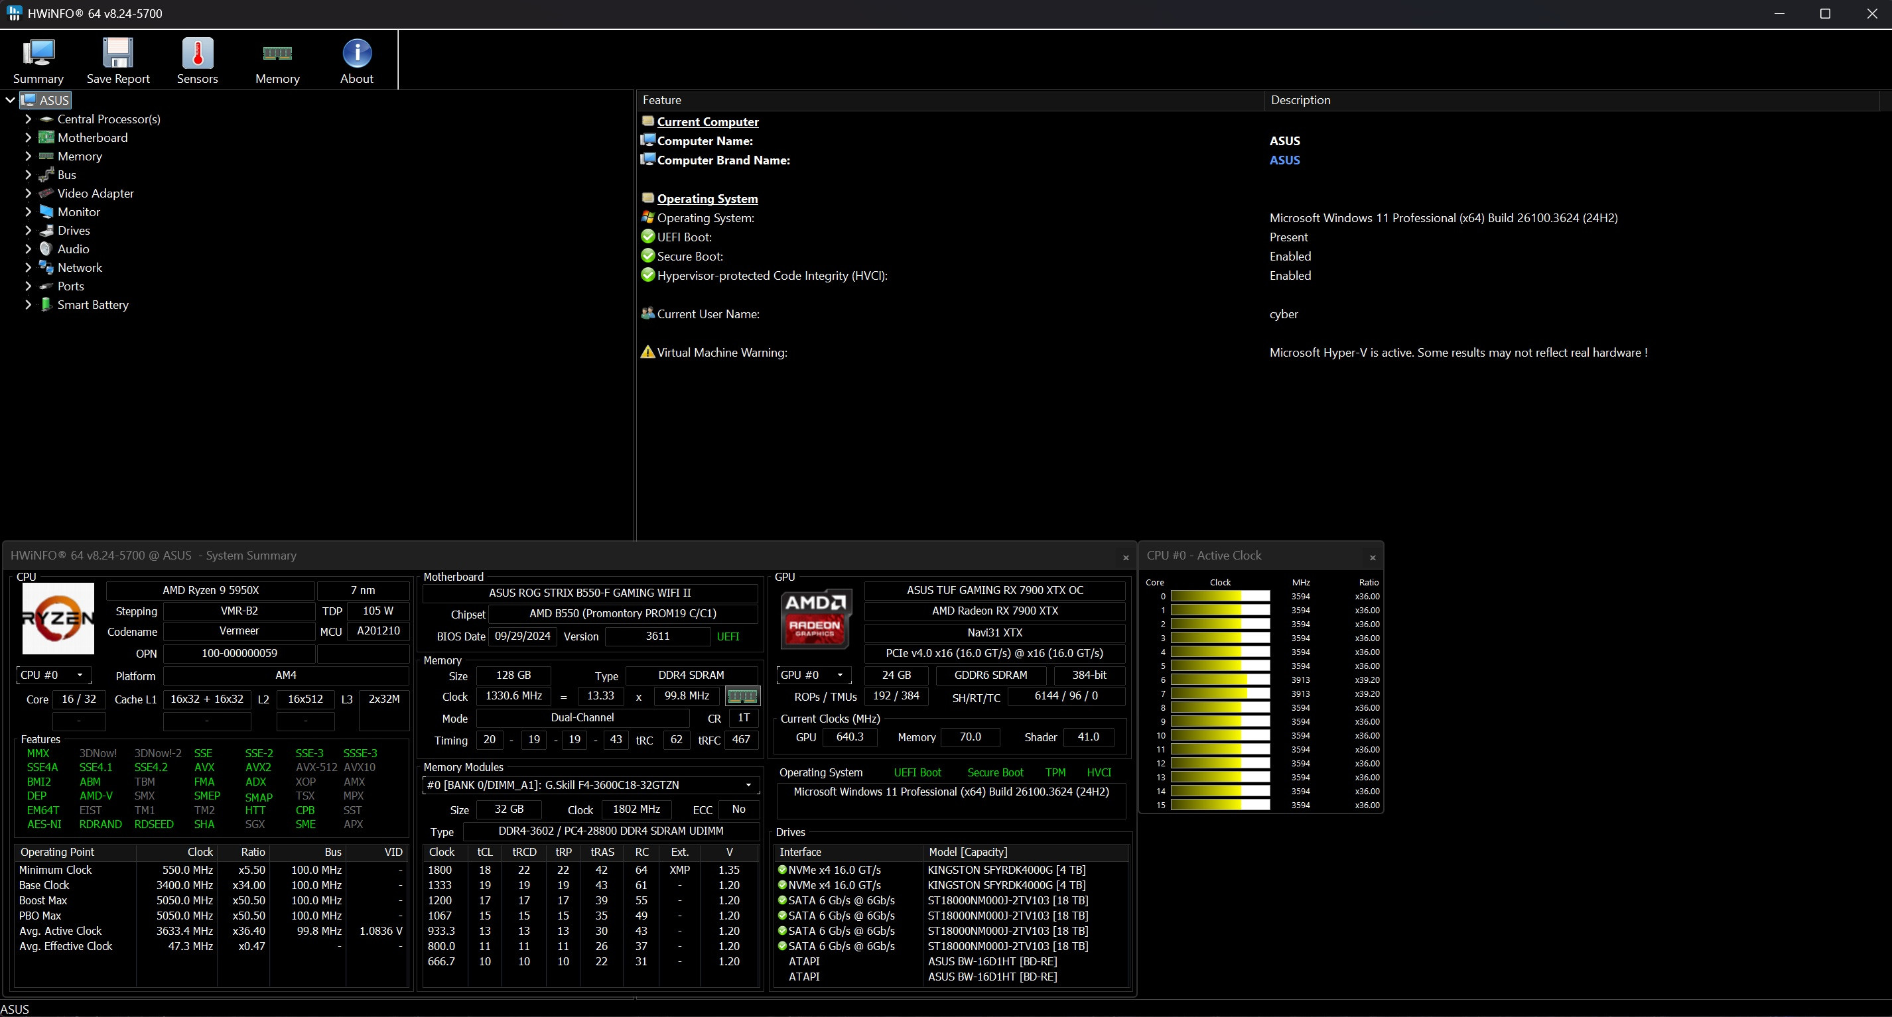Select the Ports tree item
Screen dimensions: 1892x1017
click(x=70, y=286)
